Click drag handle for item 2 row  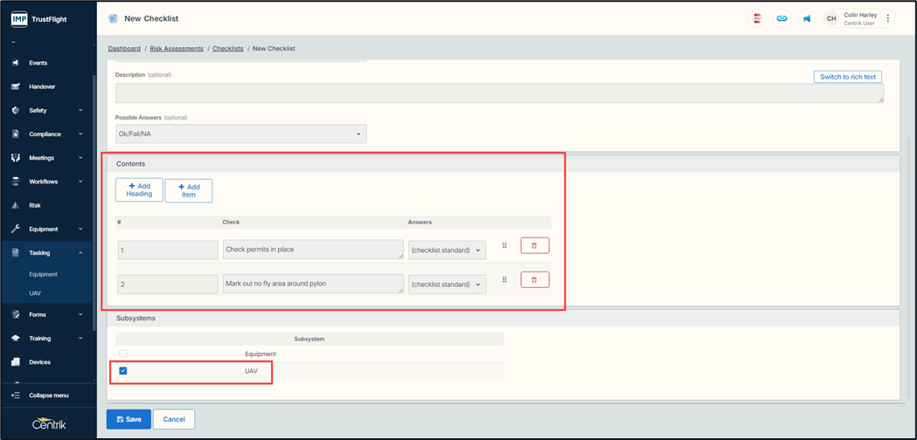[504, 280]
